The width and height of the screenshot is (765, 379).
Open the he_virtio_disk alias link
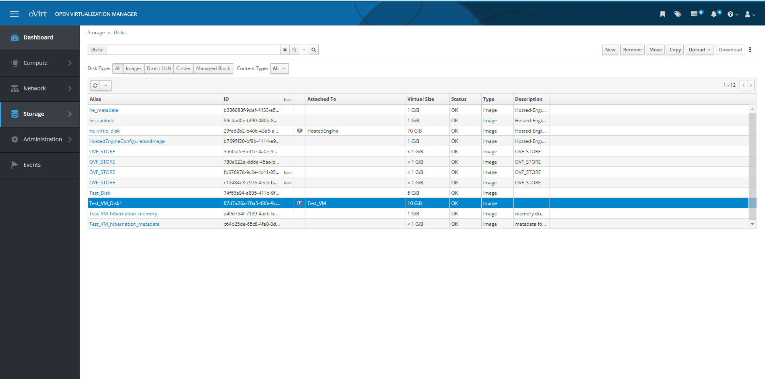point(104,131)
